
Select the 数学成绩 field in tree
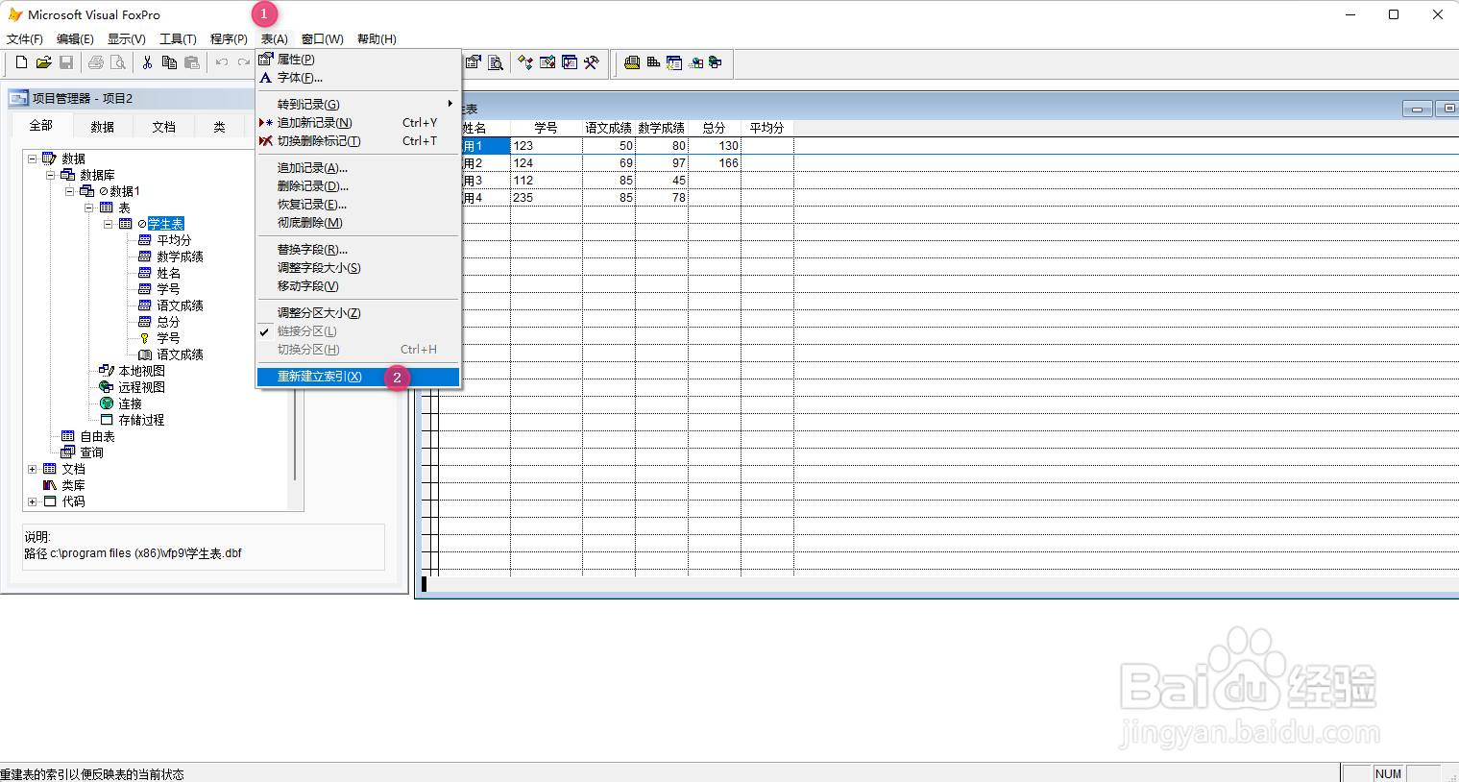(x=180, y=257)
